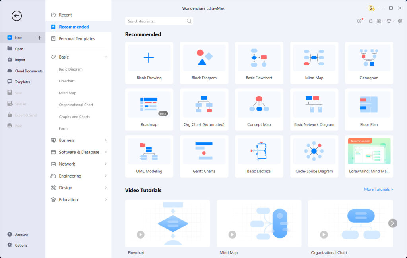Image resolution: width=407 pixels, height=258 pixels.
Task: Click New in the left menu
Action: [18, 38]
